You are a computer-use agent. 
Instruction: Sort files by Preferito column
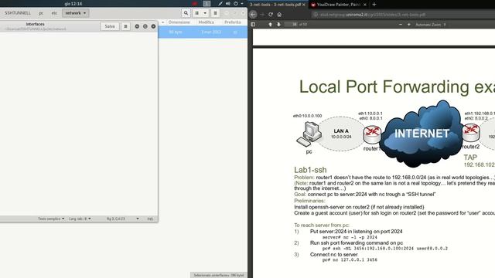(x=233, y=22)
